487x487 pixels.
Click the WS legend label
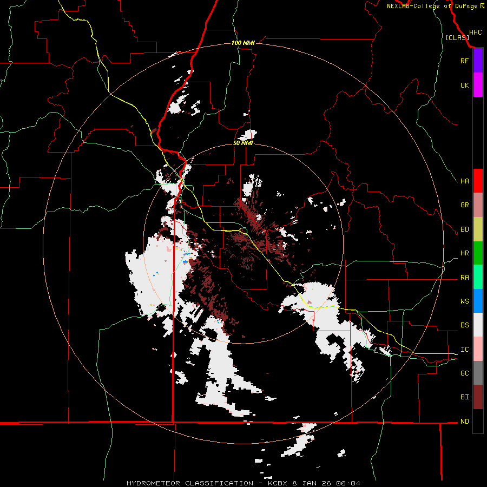pyautogui.click(x=464, y=301)
